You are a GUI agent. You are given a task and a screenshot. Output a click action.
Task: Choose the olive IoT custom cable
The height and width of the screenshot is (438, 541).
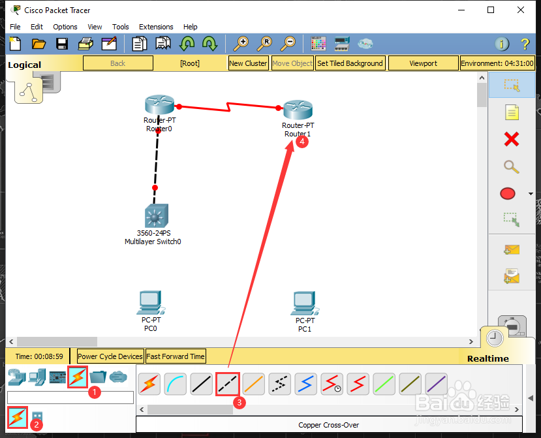pos(410,384)
